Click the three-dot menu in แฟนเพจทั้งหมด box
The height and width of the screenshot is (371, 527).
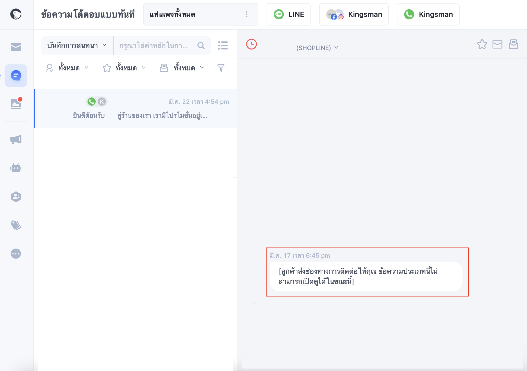247,14
